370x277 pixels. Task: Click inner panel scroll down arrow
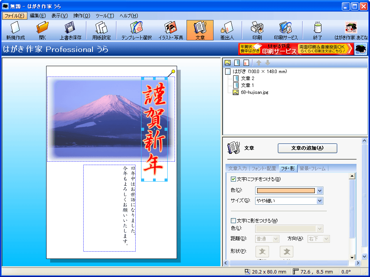(352, 257)
